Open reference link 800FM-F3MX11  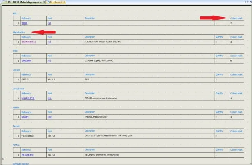pos(29,42)
